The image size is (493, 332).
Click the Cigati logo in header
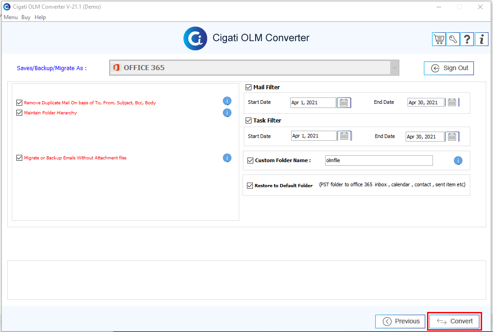click(195, 38)
